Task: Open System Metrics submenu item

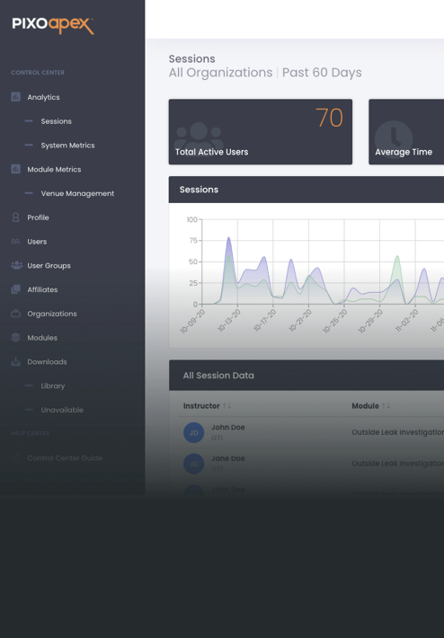Action: [67, 146]
